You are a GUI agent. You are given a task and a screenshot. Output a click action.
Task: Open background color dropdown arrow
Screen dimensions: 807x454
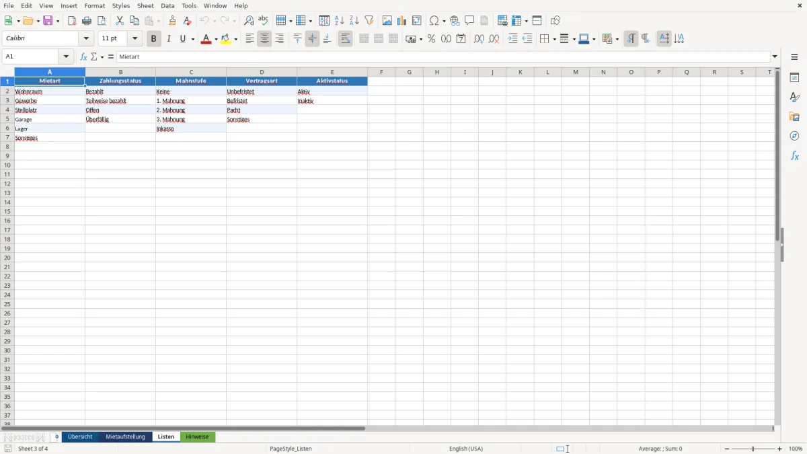pyautogui.click(x=236, y=39)
